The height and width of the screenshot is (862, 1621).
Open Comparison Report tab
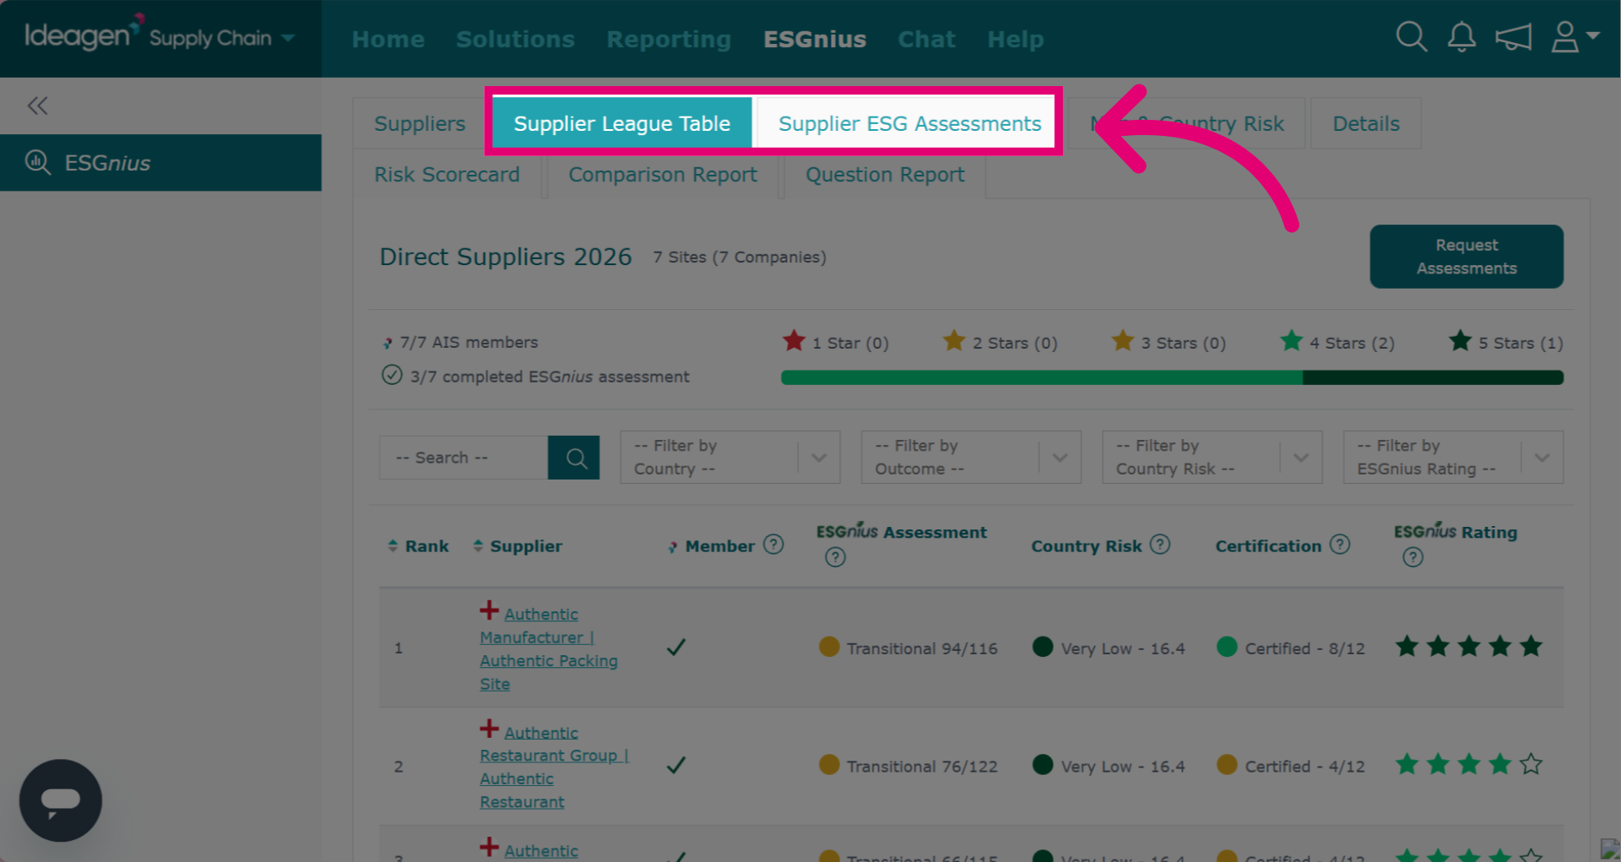point(663,174)
